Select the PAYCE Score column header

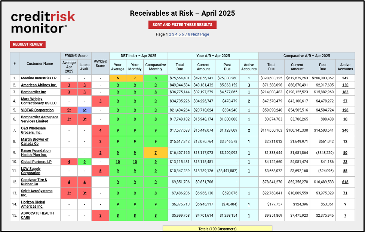pyautogui.click(x=100, y=64)
